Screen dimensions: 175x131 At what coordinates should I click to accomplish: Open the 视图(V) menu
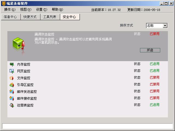[26, 10]
